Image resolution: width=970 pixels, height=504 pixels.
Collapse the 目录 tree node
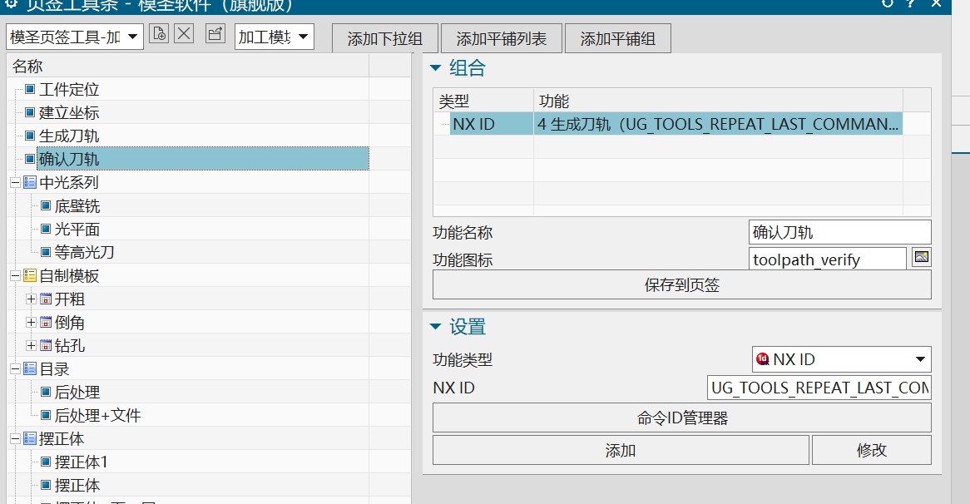(16, 369)
